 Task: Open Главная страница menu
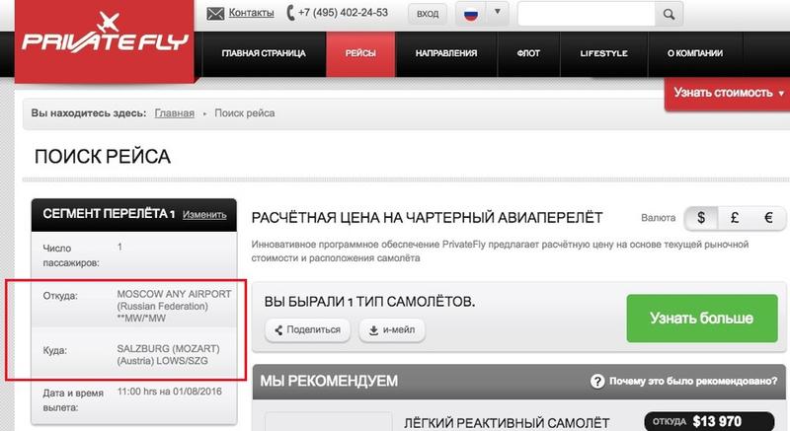[264, 53]
